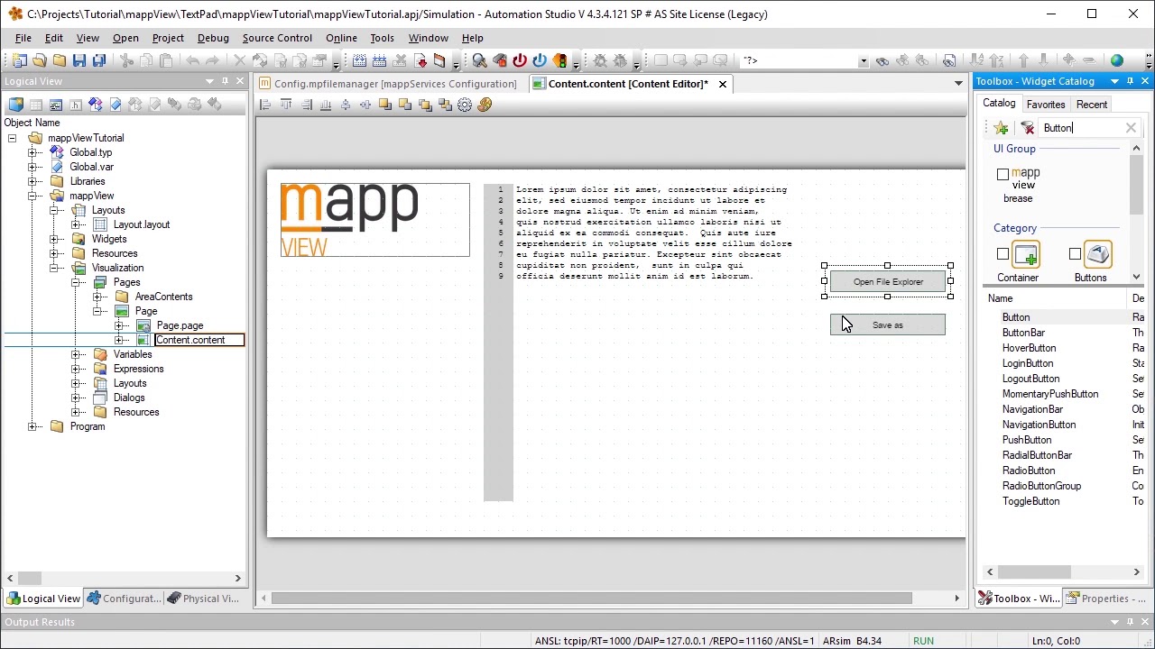The height and width of the screenshot is (649, 1155).
Task: Open the Online menu
Action: [x=341, y=38]
